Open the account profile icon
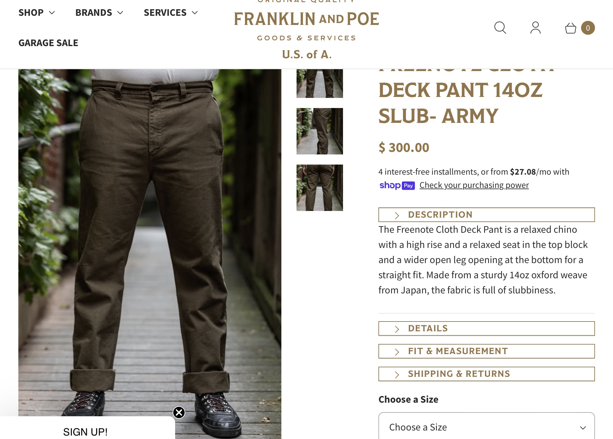This screenshot has width=613, height=439. (535, 28)
